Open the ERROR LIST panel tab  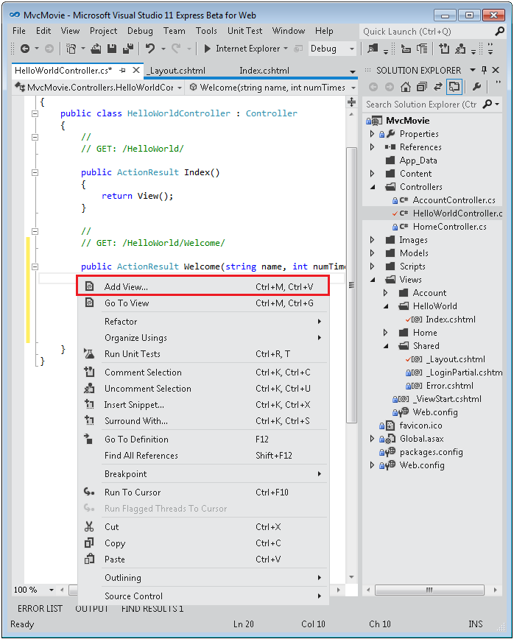coord(40,608)
